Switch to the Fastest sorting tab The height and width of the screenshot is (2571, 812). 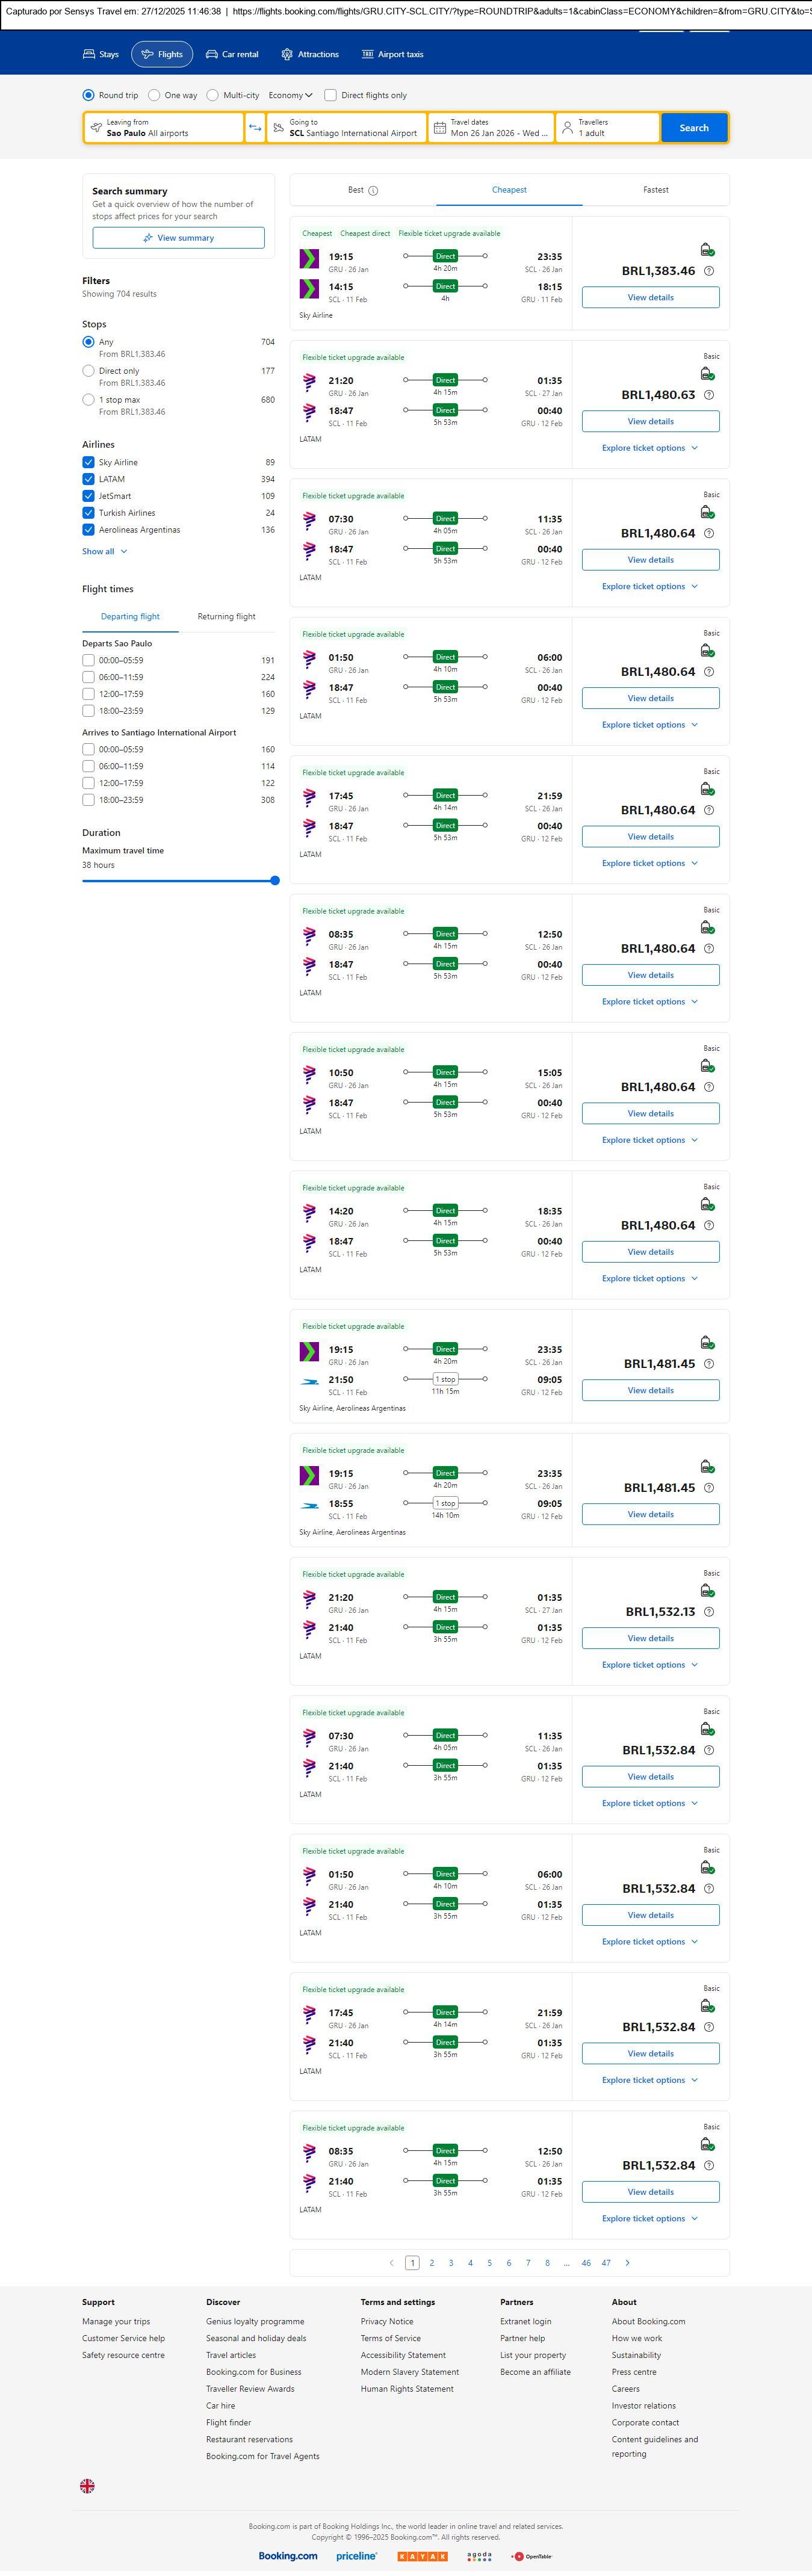pyautogui.click(x=655, y=190)
